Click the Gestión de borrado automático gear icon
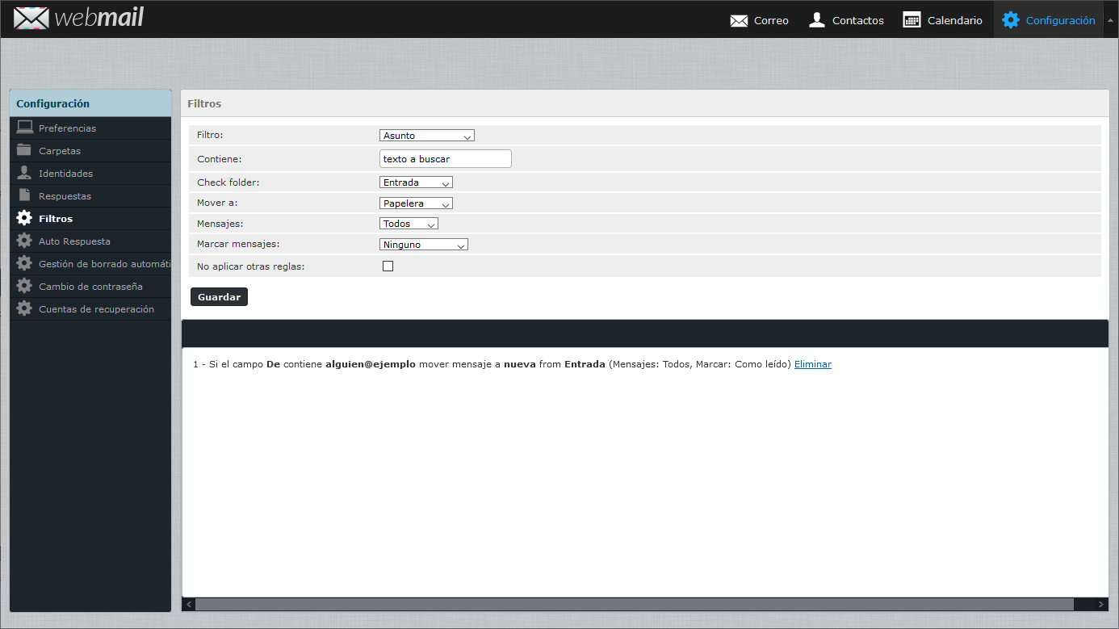 tap(24, 263)
